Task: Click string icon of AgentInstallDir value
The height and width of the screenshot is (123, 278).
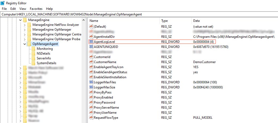Action: [91, 37]
